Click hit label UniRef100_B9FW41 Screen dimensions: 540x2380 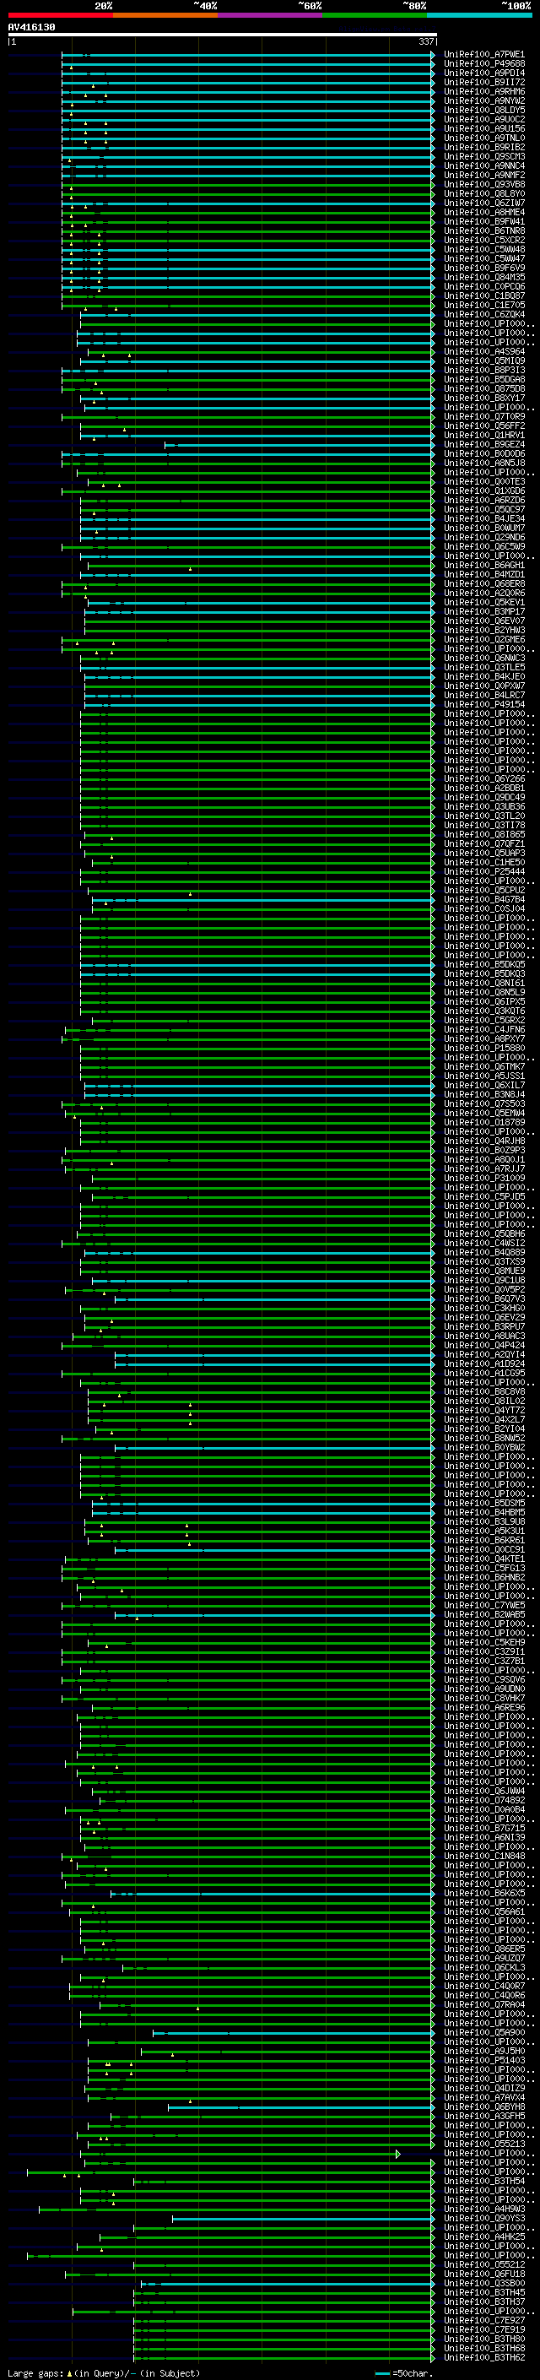point(483,222)
